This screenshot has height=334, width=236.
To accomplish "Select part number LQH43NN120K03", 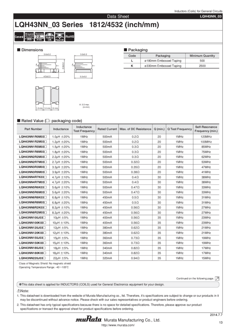I will pyautogui.click(x=32, y=233).
